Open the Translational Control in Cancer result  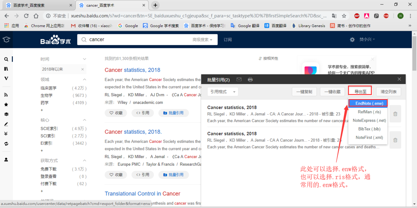[x=142, y=194]
